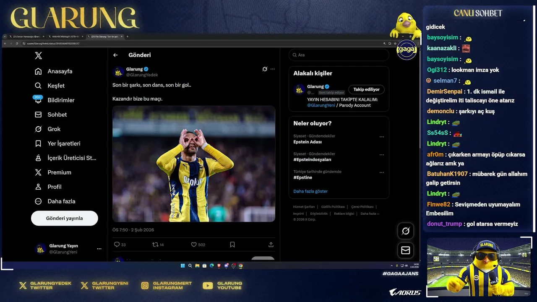The width and height of the screenshot is (537, 302).
Task: Open the #Epsteindosyaları trend
Action: coord(312,160)
